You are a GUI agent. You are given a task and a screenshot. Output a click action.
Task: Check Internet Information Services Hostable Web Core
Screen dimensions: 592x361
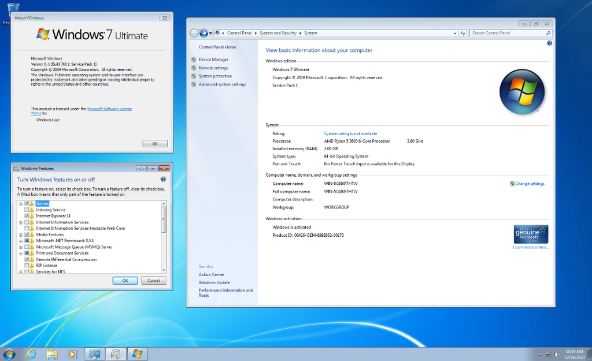tap(27, 228)
